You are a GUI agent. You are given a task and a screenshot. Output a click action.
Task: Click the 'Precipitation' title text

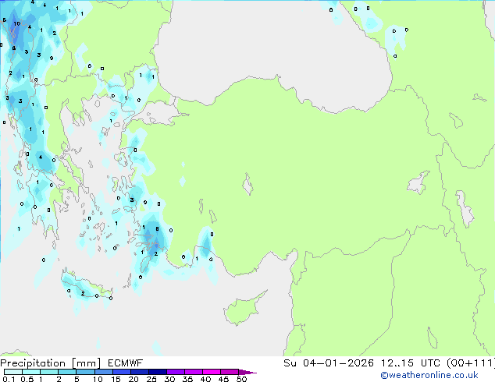point(33,363)
